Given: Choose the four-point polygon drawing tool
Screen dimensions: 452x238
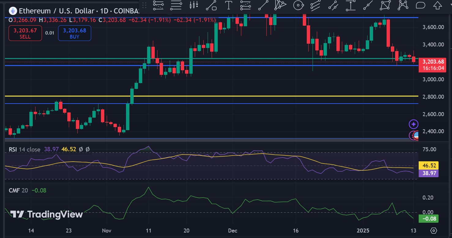Looking at the screenshot, I should 386,5.
